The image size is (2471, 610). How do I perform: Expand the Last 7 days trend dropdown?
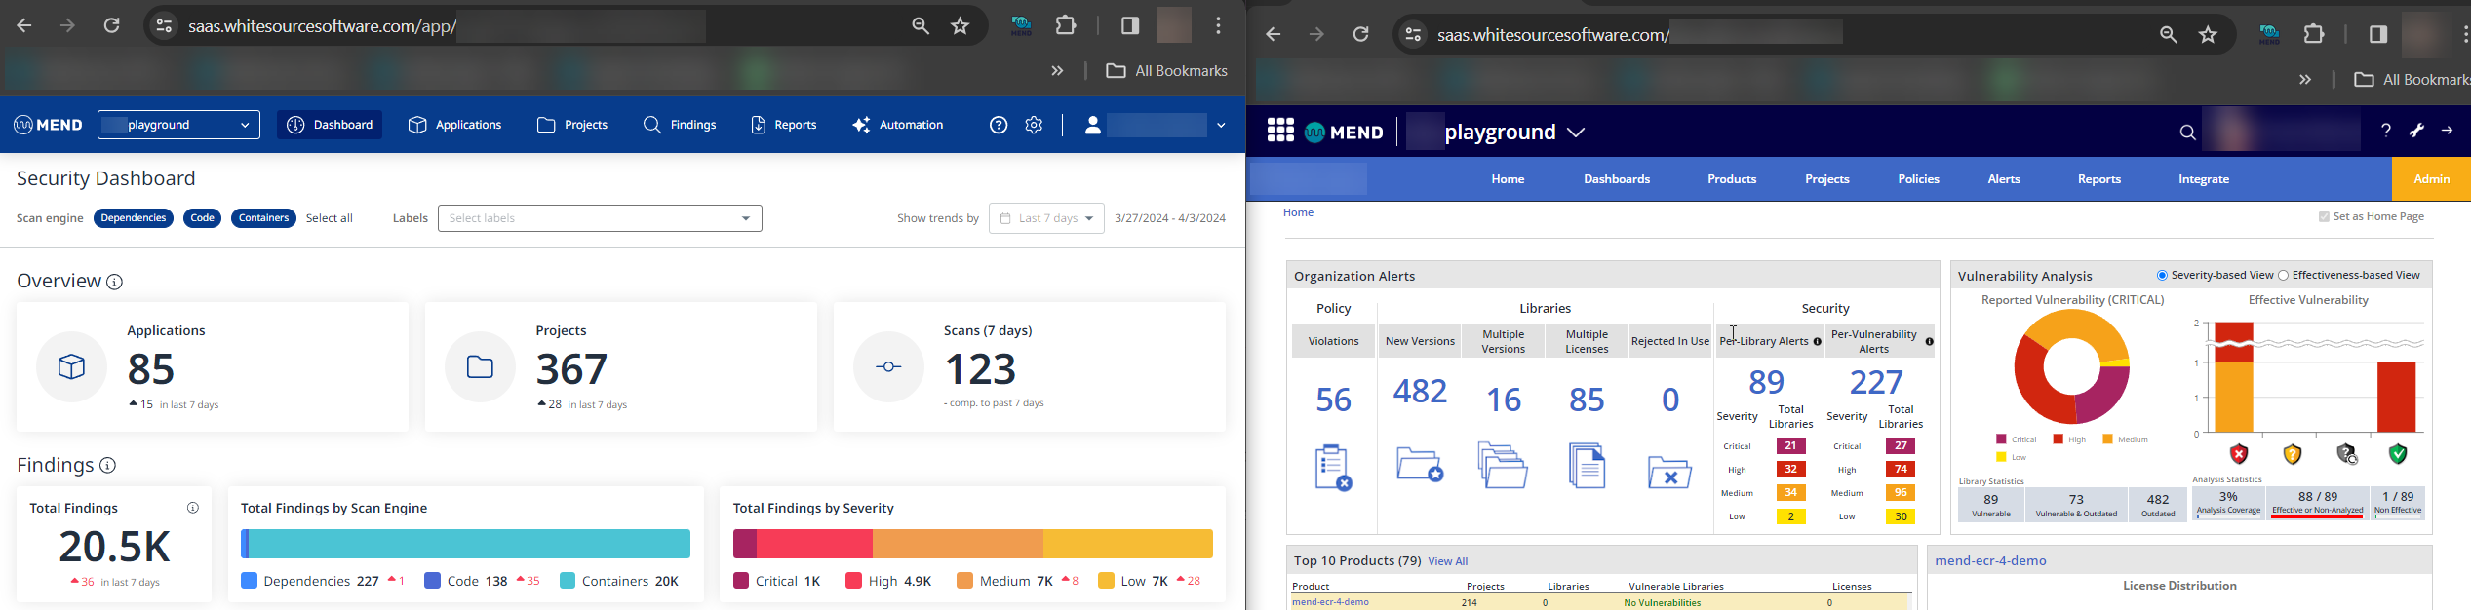pyautogui.click(x=1046, y=218)
